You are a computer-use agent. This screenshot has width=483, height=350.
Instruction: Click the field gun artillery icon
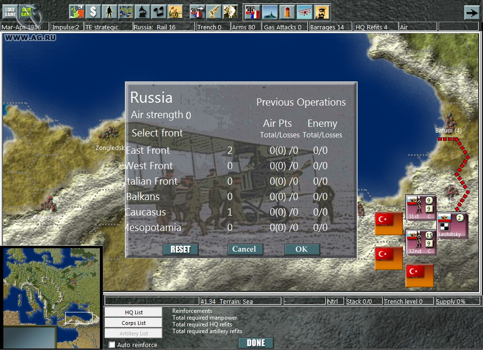[214, 12]
